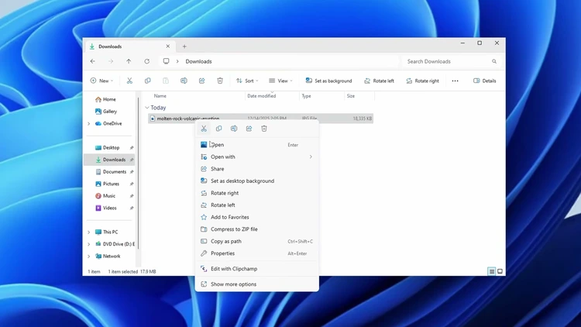Open Videos in the navigation pane
581x327 pixels.
[x=109, y=208]
